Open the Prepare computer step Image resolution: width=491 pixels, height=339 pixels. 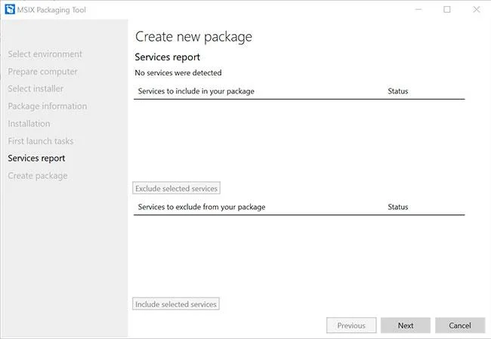click(x=42, y=72)
